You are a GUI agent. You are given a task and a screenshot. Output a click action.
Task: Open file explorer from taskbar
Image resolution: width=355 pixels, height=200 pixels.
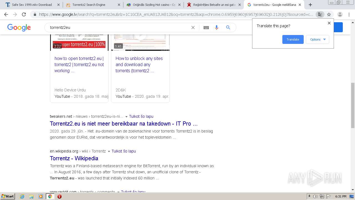tap(31, 196)
